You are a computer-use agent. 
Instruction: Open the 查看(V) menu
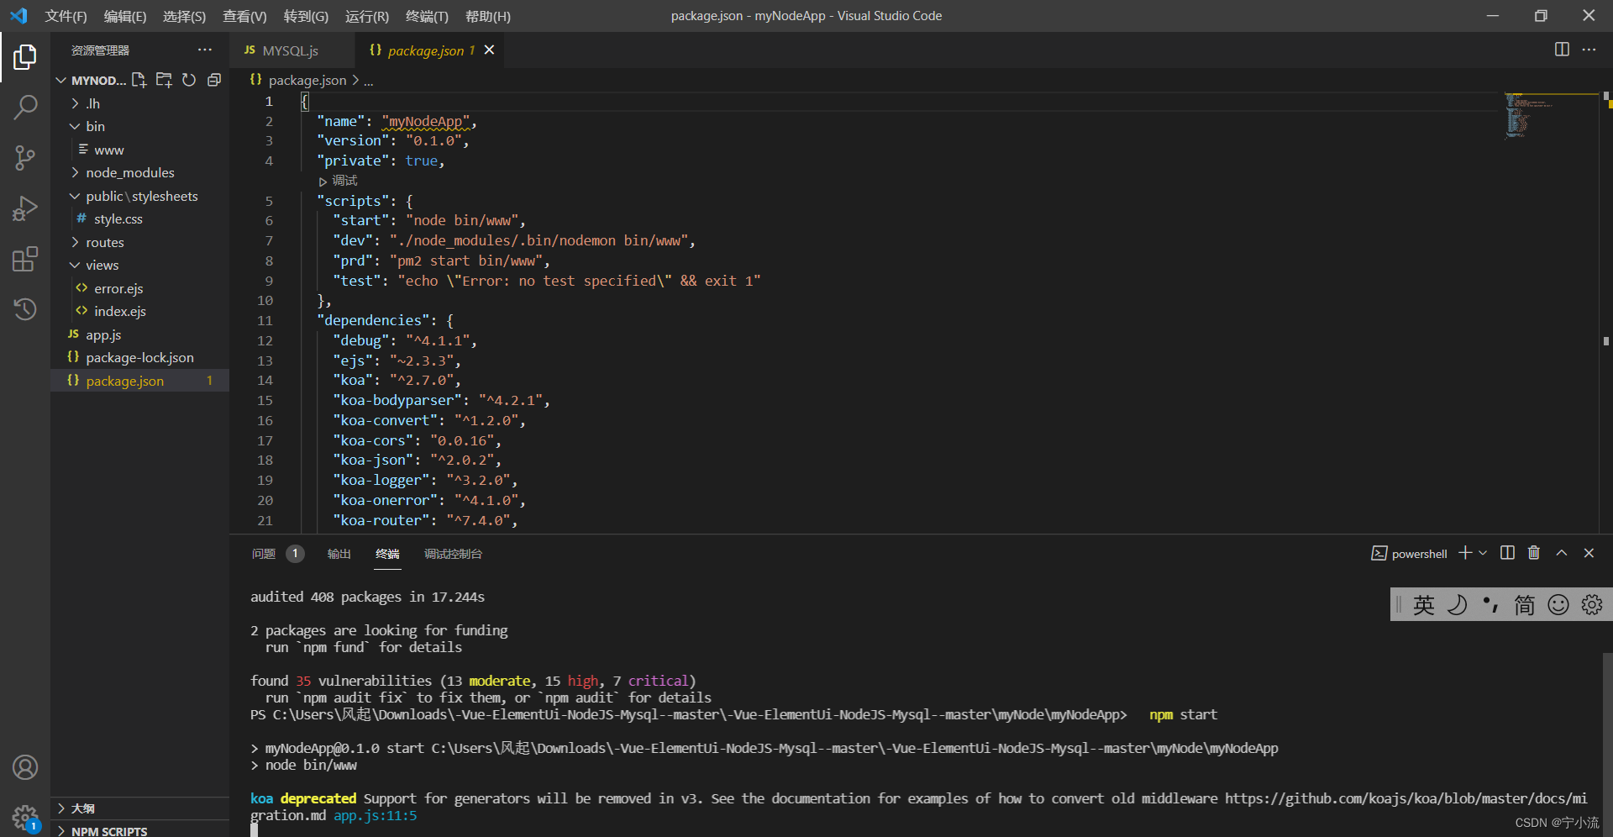pyautogui.click(x=244, y=16)
